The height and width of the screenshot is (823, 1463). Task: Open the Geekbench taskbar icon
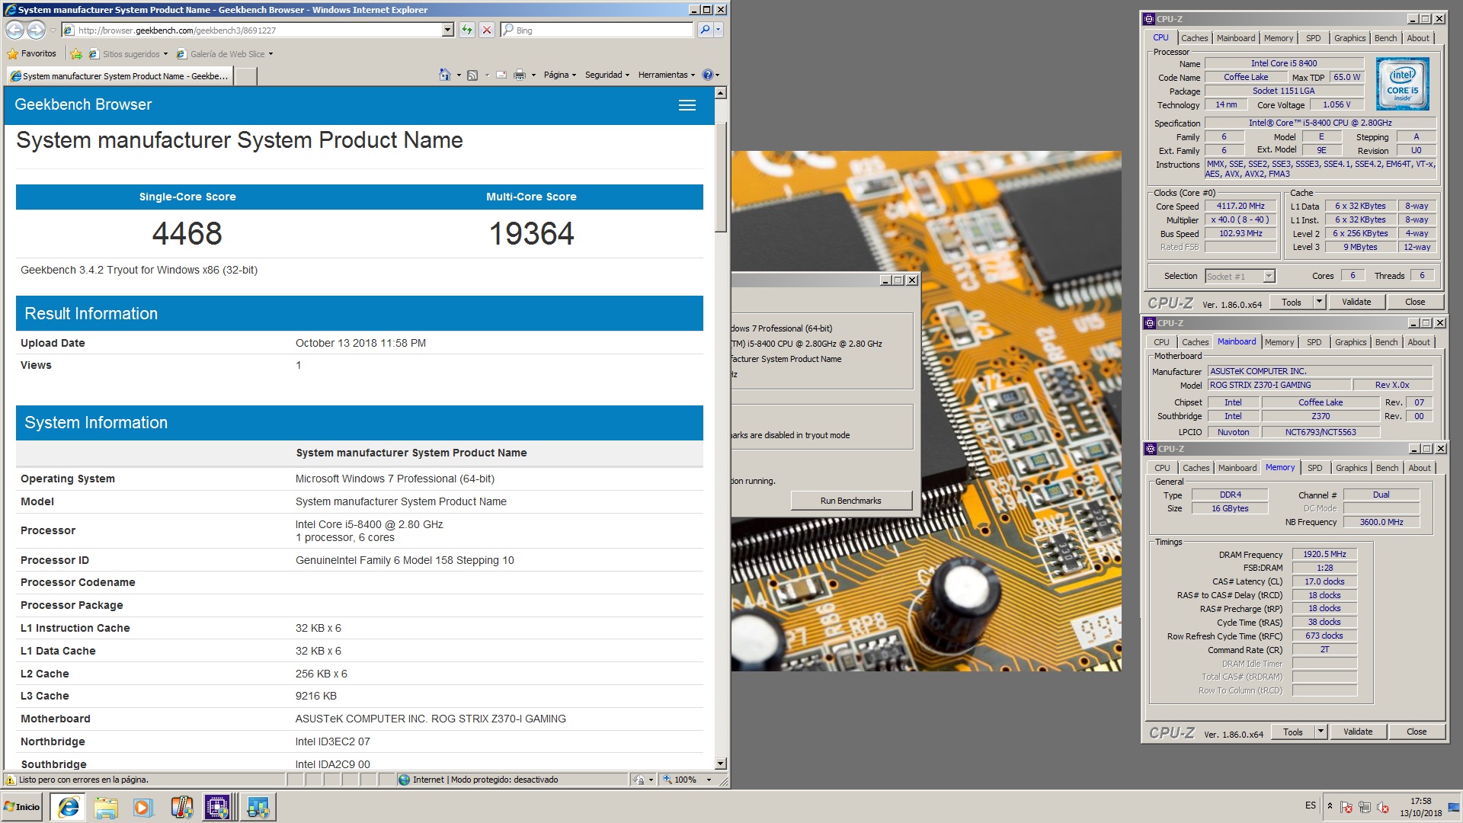point(258,807)
